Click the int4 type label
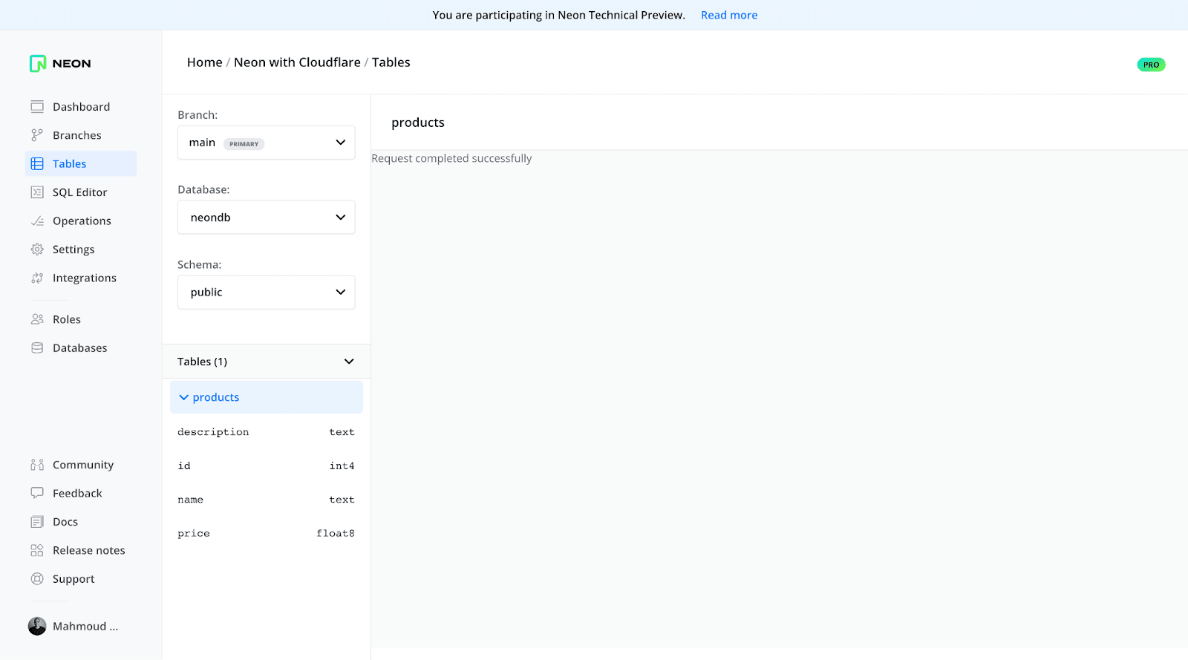Screen dimensions: 1188x660 click(342, 466)
